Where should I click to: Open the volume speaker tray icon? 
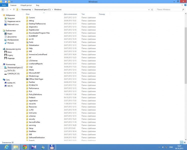click(163, 147)
